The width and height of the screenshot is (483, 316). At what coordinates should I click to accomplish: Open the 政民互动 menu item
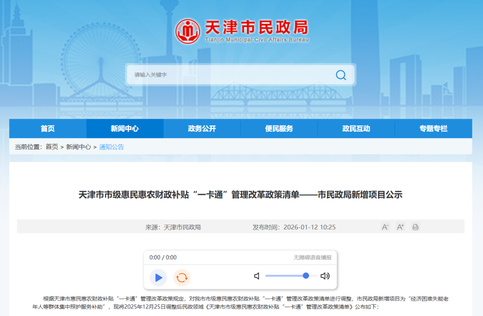click(x=356, y=129)
